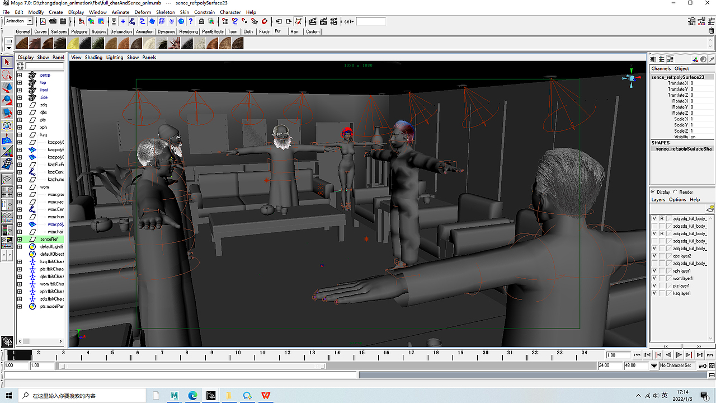Image resolution: width=716 pixels, height=403 pixels.
Task: Open the Windows Start menu
Action: 9,396
